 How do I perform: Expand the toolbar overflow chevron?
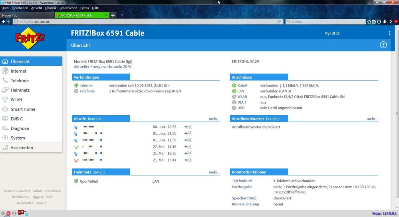(391, 22)
